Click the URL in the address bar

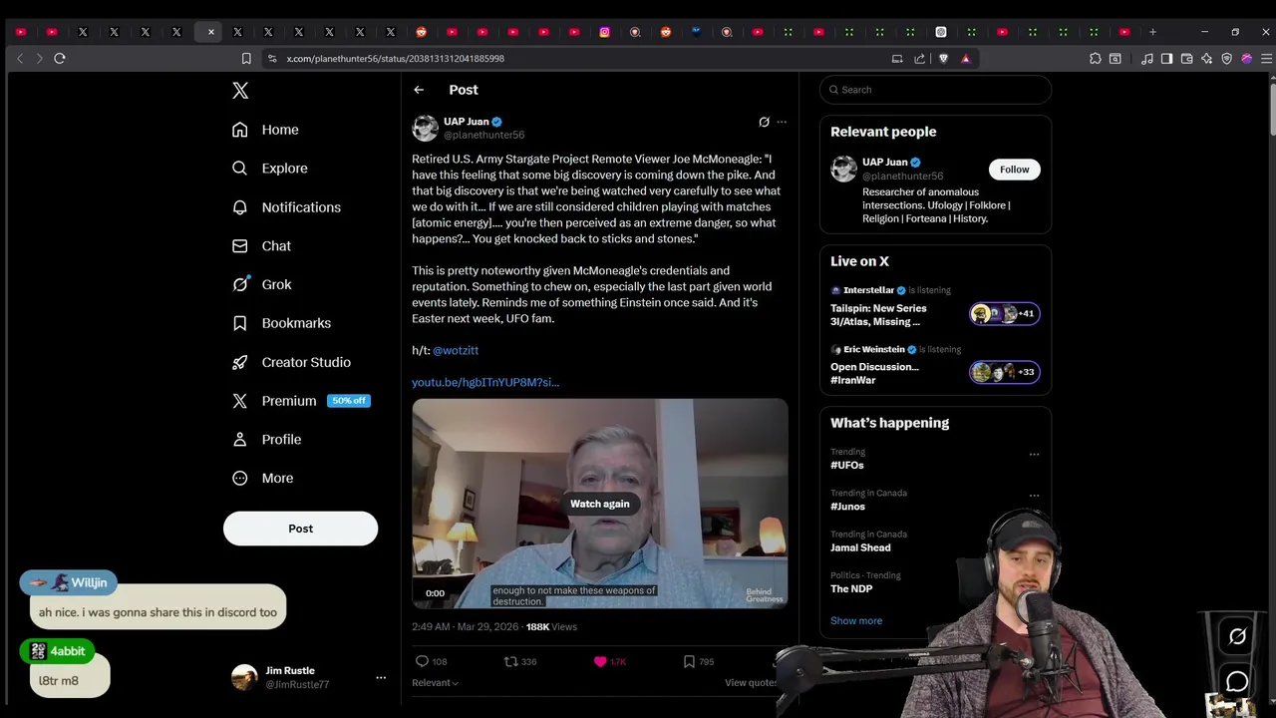coord(396,59)
